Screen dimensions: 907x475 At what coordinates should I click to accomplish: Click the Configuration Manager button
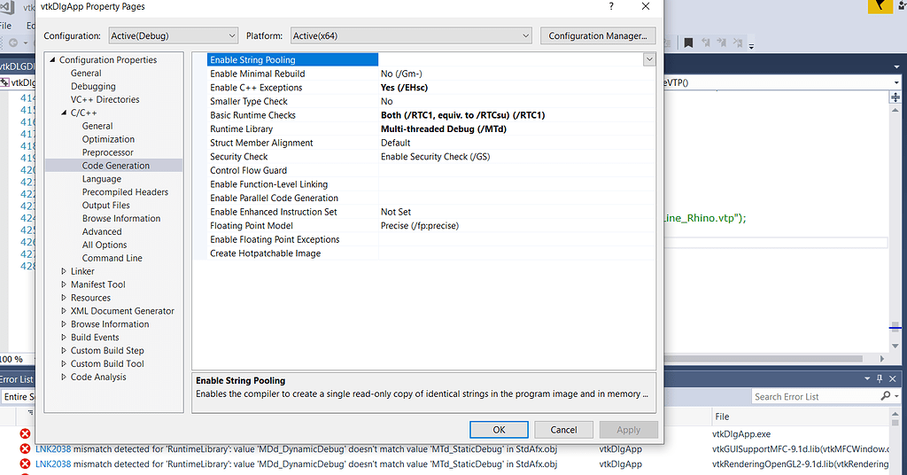[x=597, y=36]
